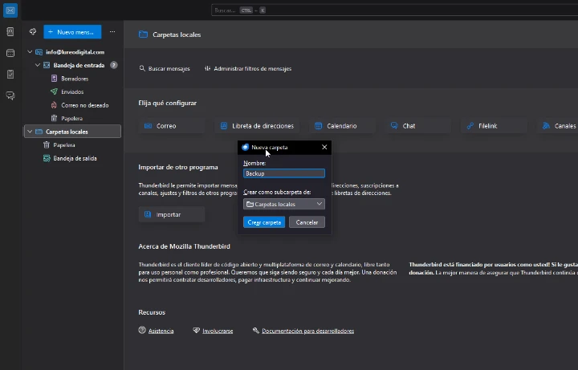Select the Carpetas locales row
This screenshot has width=578, height=370.
coord(72,132)
